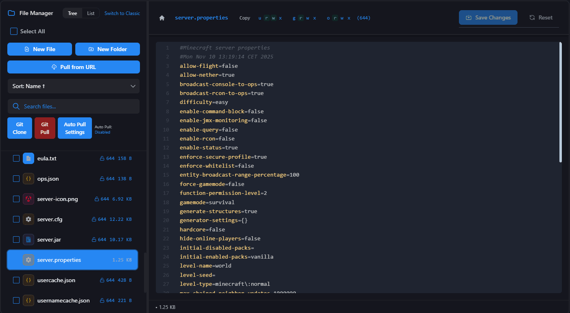Click the Search files input field
The image size is (570, 313).
coord(74,106)
